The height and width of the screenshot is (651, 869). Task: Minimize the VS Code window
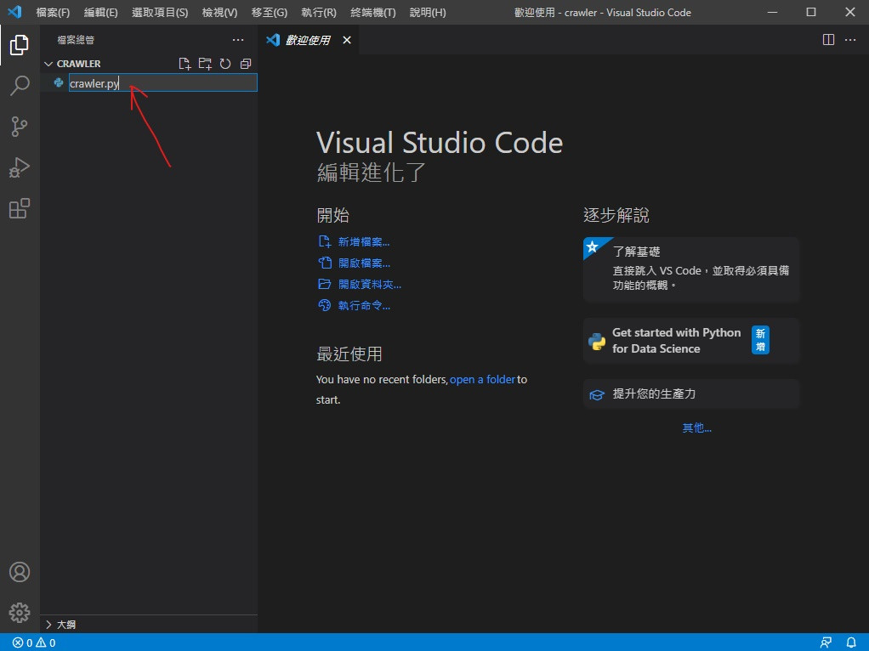click(772, 12)
